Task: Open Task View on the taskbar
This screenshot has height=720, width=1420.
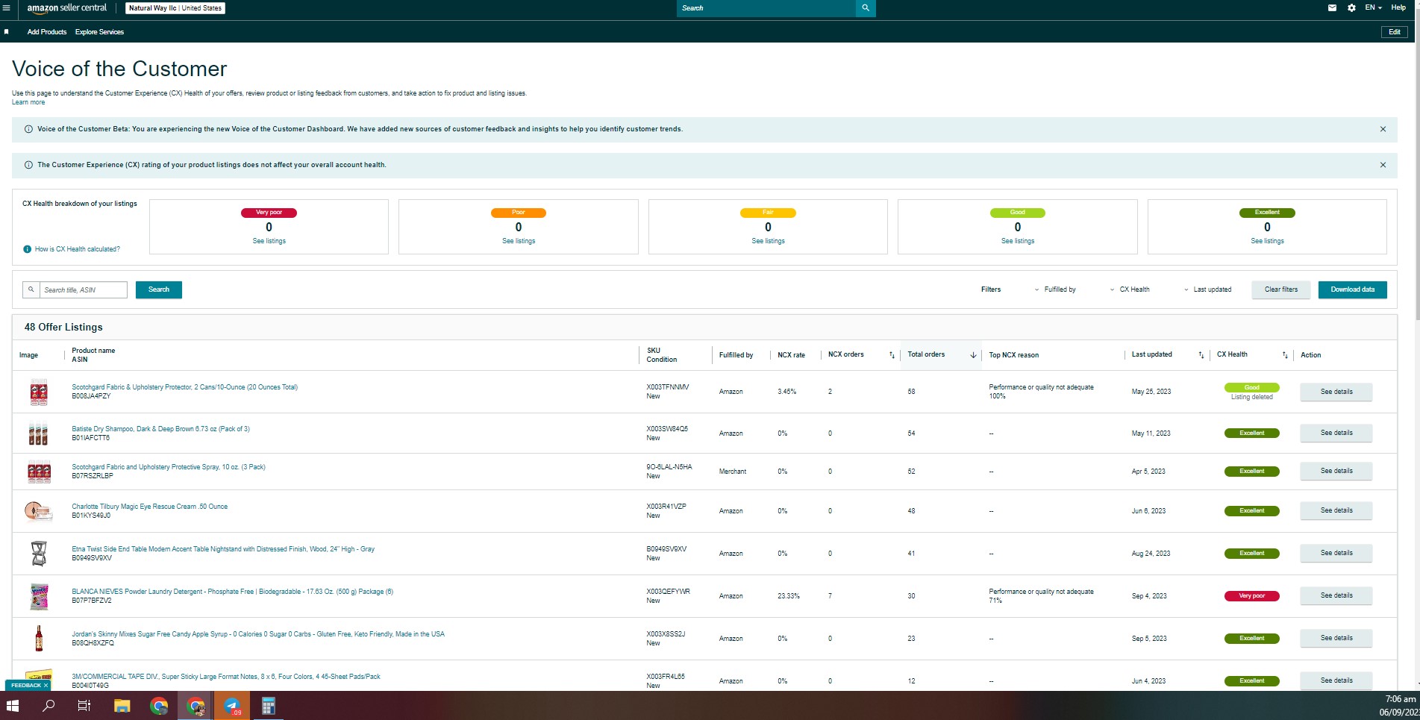Action: (x=84, y=706)
